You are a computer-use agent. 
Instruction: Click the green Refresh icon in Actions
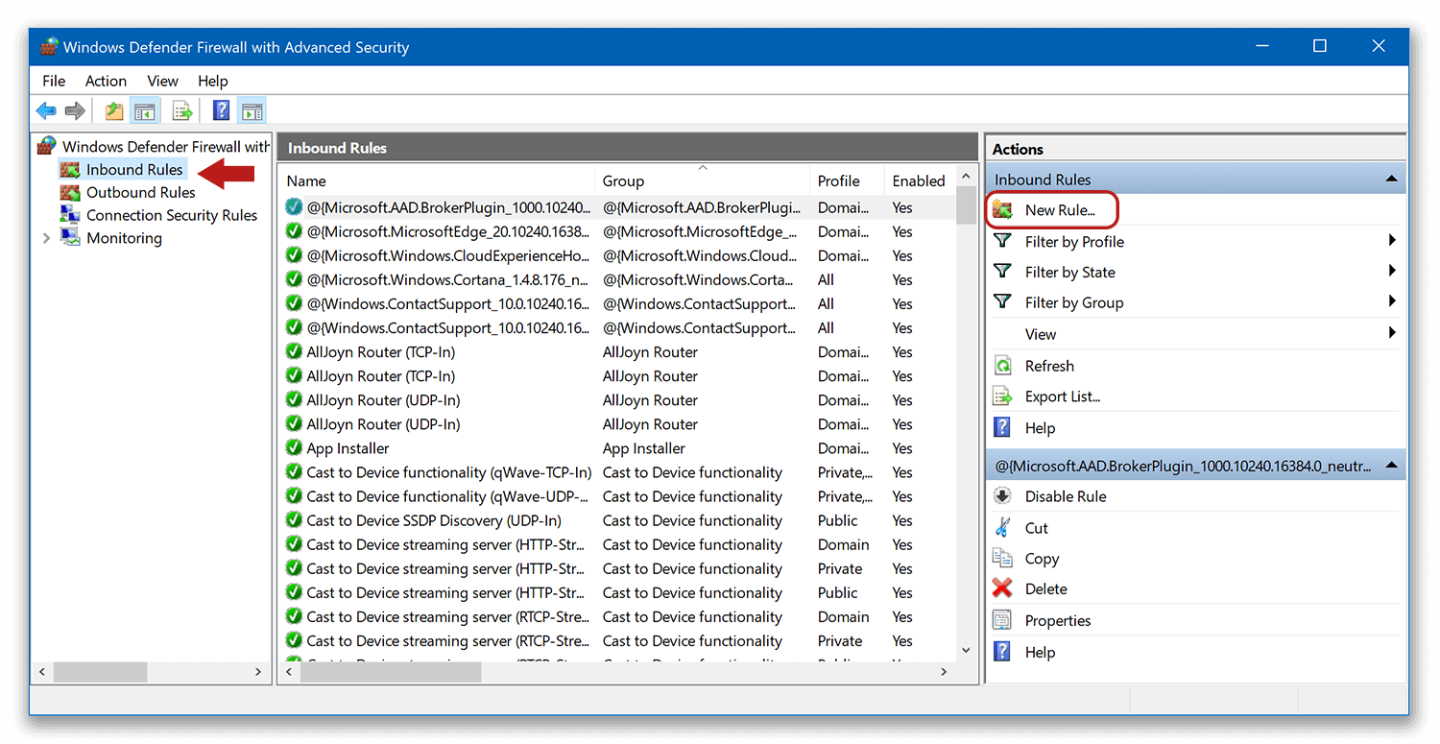point(1002,366)
